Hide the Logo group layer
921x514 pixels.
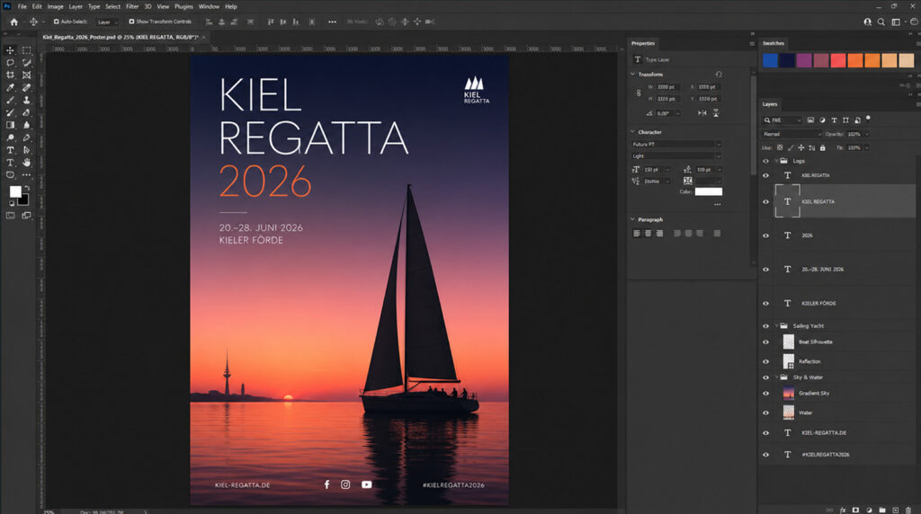tap(765, 161)
